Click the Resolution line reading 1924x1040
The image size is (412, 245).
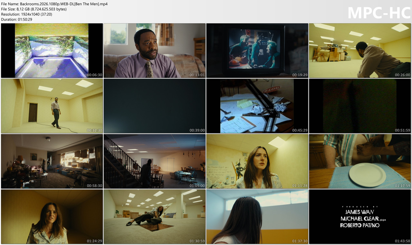pyautogui.click(x=27, y=14)
